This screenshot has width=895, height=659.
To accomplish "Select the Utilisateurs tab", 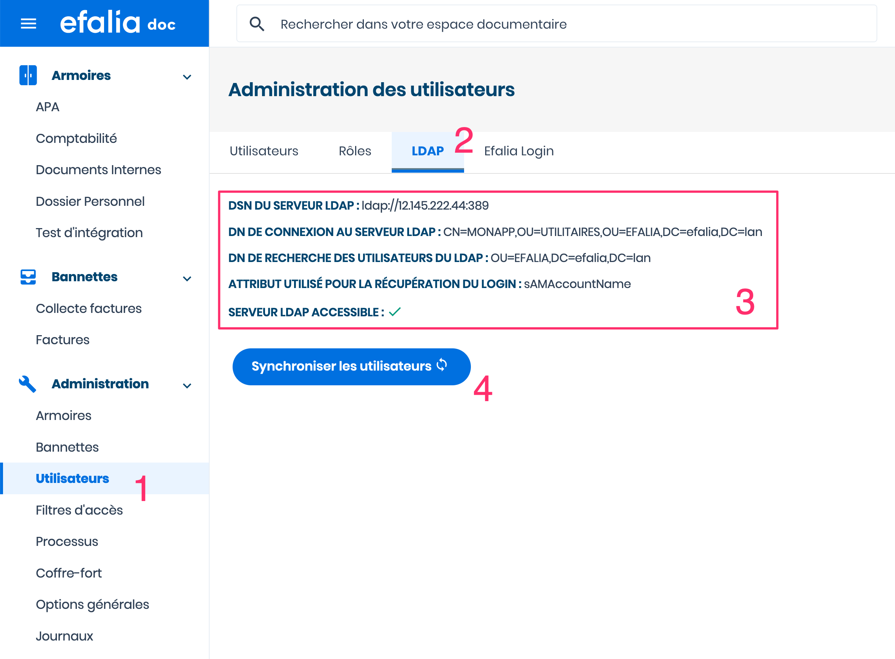I will tap(264, 151).
